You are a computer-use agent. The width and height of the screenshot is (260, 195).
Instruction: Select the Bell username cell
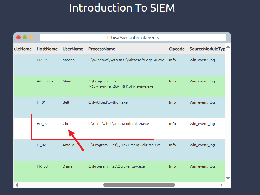click(66, 102)
